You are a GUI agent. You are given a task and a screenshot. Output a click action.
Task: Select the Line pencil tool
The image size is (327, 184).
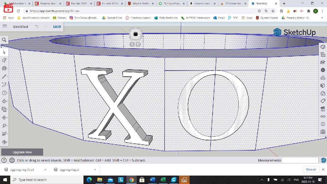[x=4, y=77]
